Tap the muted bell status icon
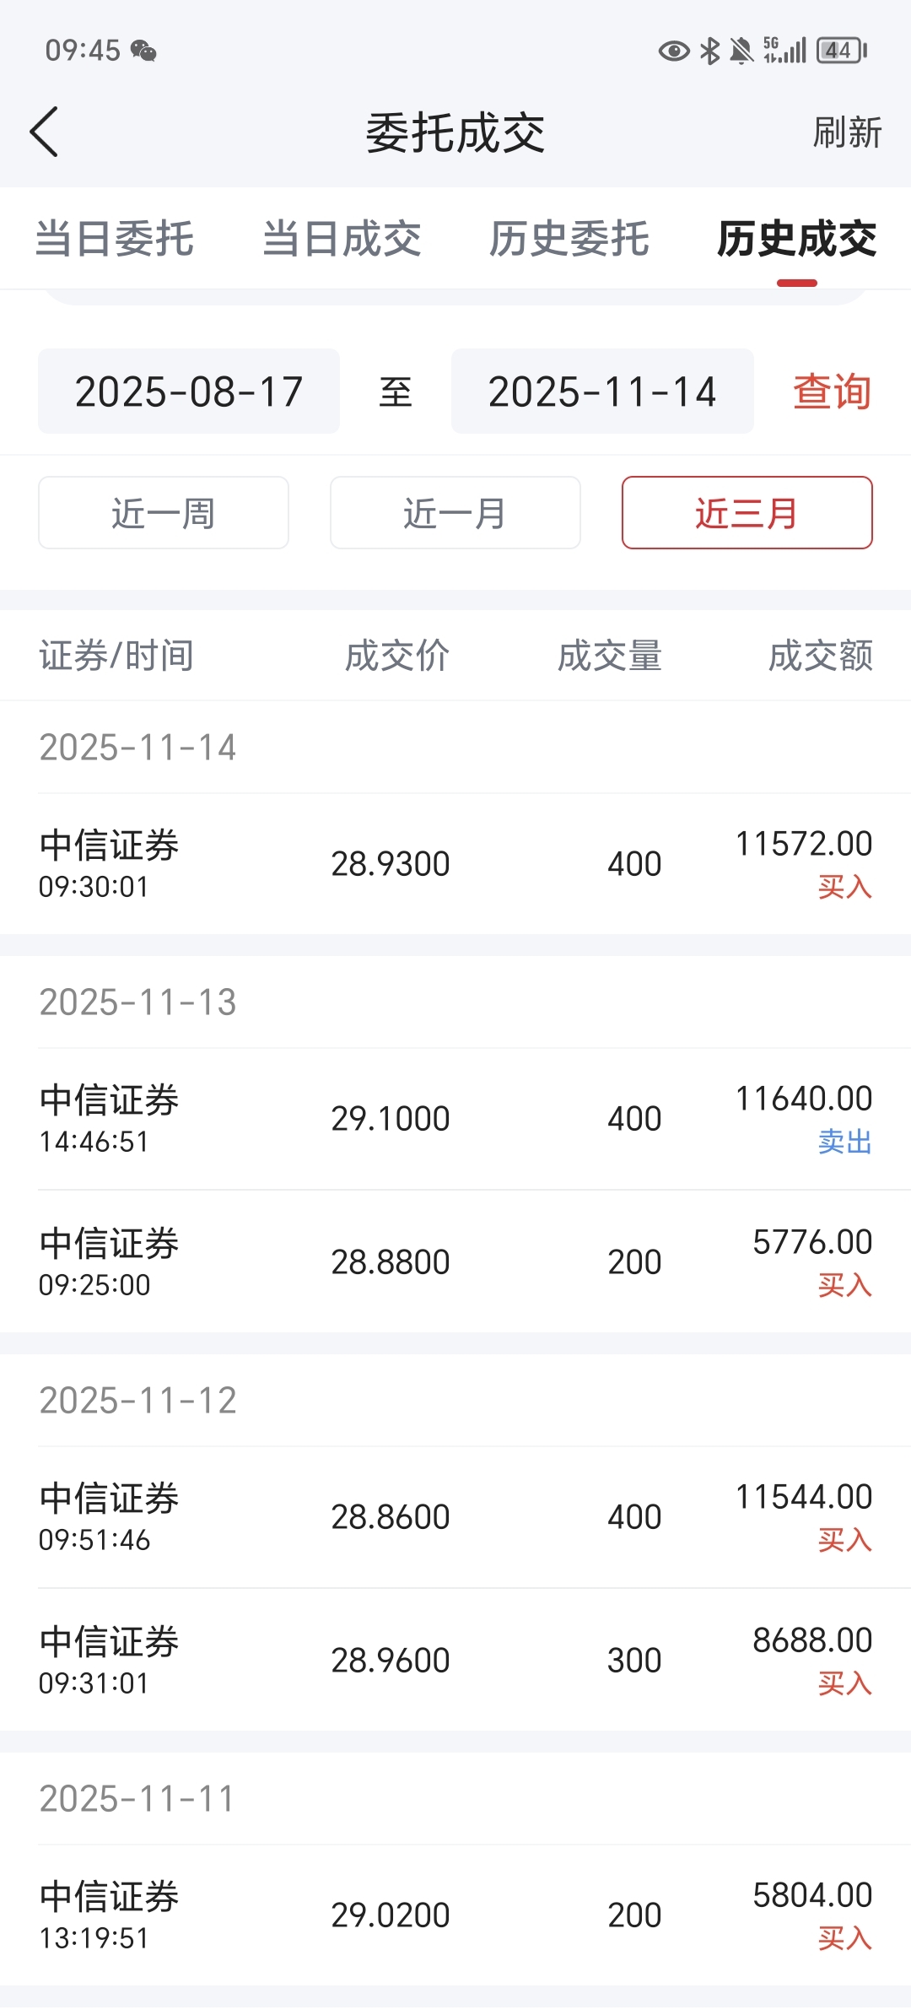Viewport: 911px width, 2015px height. (x=741, y=51)
